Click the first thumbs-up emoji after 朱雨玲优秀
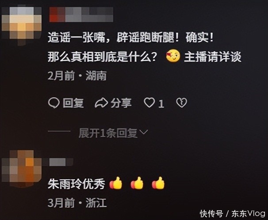The height and width of the screenshot is (220, 268). 116,183
